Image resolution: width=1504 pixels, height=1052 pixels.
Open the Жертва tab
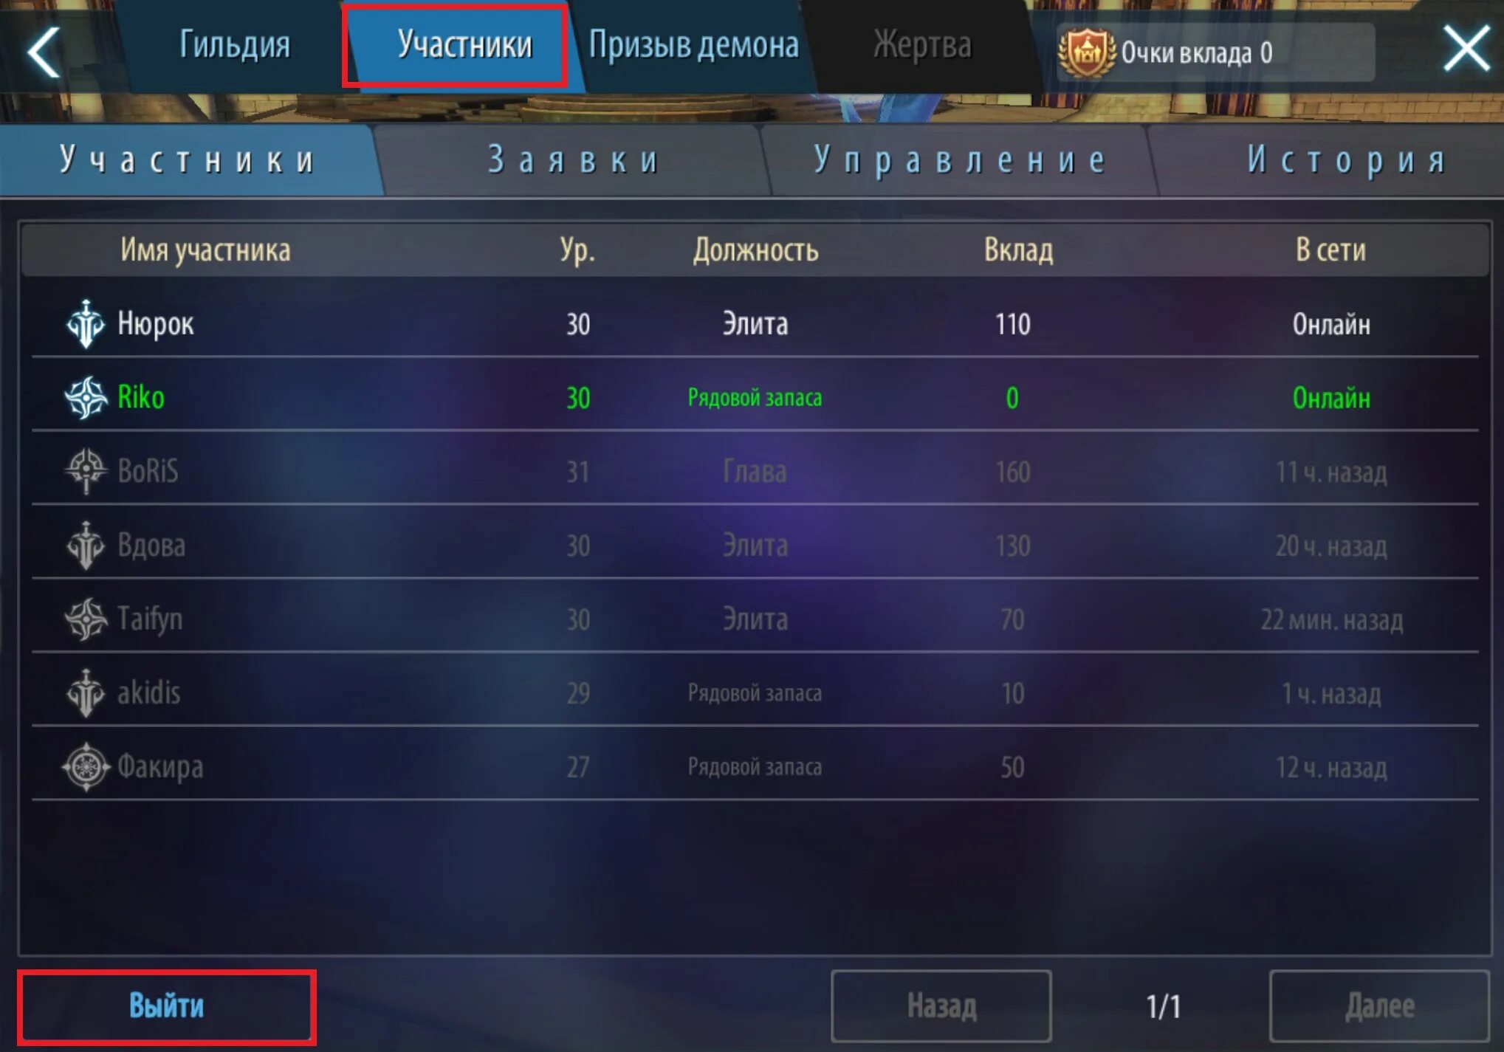922,45
